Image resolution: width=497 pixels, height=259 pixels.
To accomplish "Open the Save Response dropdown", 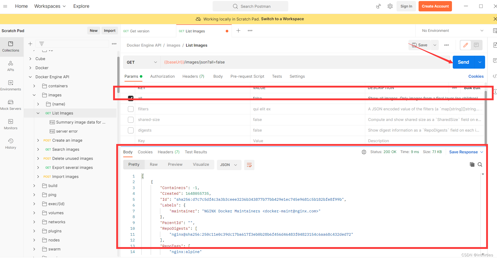I will click(x=466, y=152).
